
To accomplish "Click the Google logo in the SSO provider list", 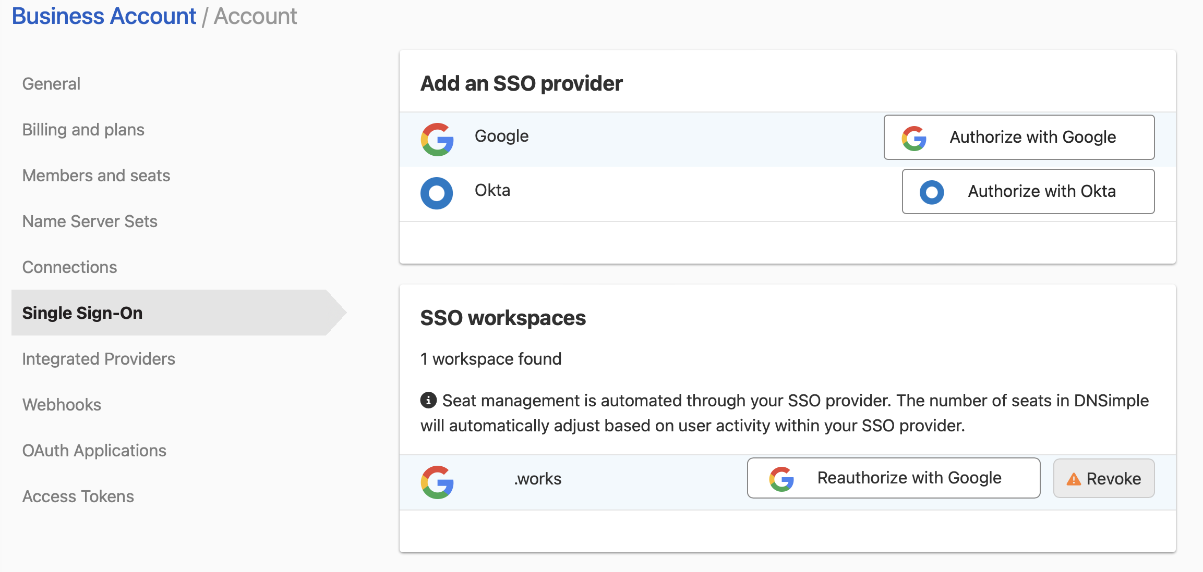I will (437, 139).
